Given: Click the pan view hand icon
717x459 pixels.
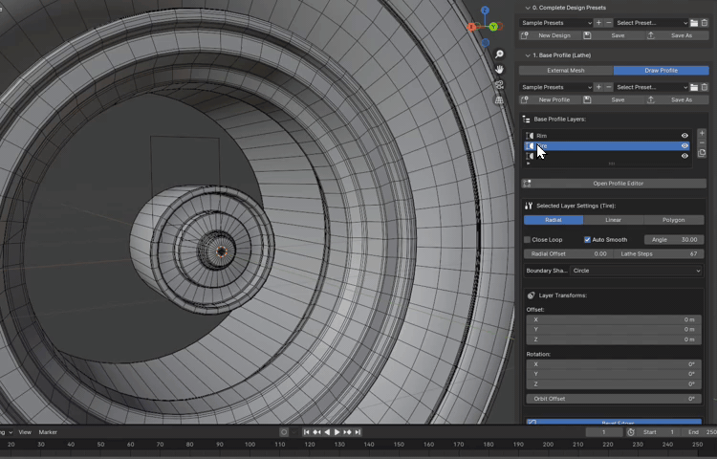Looking at the screenshot, I should [499, 69].
